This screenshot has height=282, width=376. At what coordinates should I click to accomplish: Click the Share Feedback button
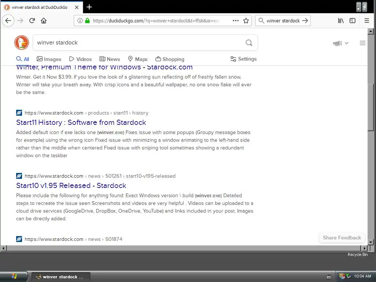[342, 238]
